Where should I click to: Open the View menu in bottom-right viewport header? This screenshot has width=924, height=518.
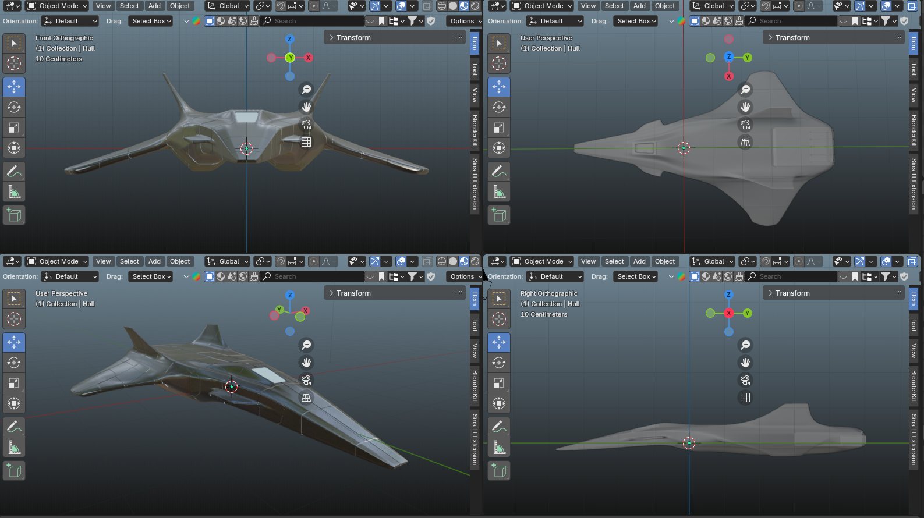point(588,261)
